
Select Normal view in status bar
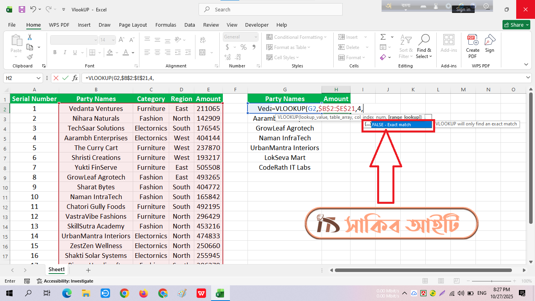pyautogui.click(x=425, y=281)
